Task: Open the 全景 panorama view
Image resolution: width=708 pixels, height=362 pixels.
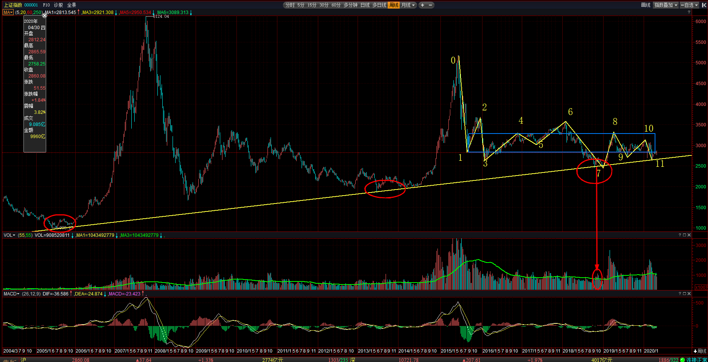Action: click(72, 5)
